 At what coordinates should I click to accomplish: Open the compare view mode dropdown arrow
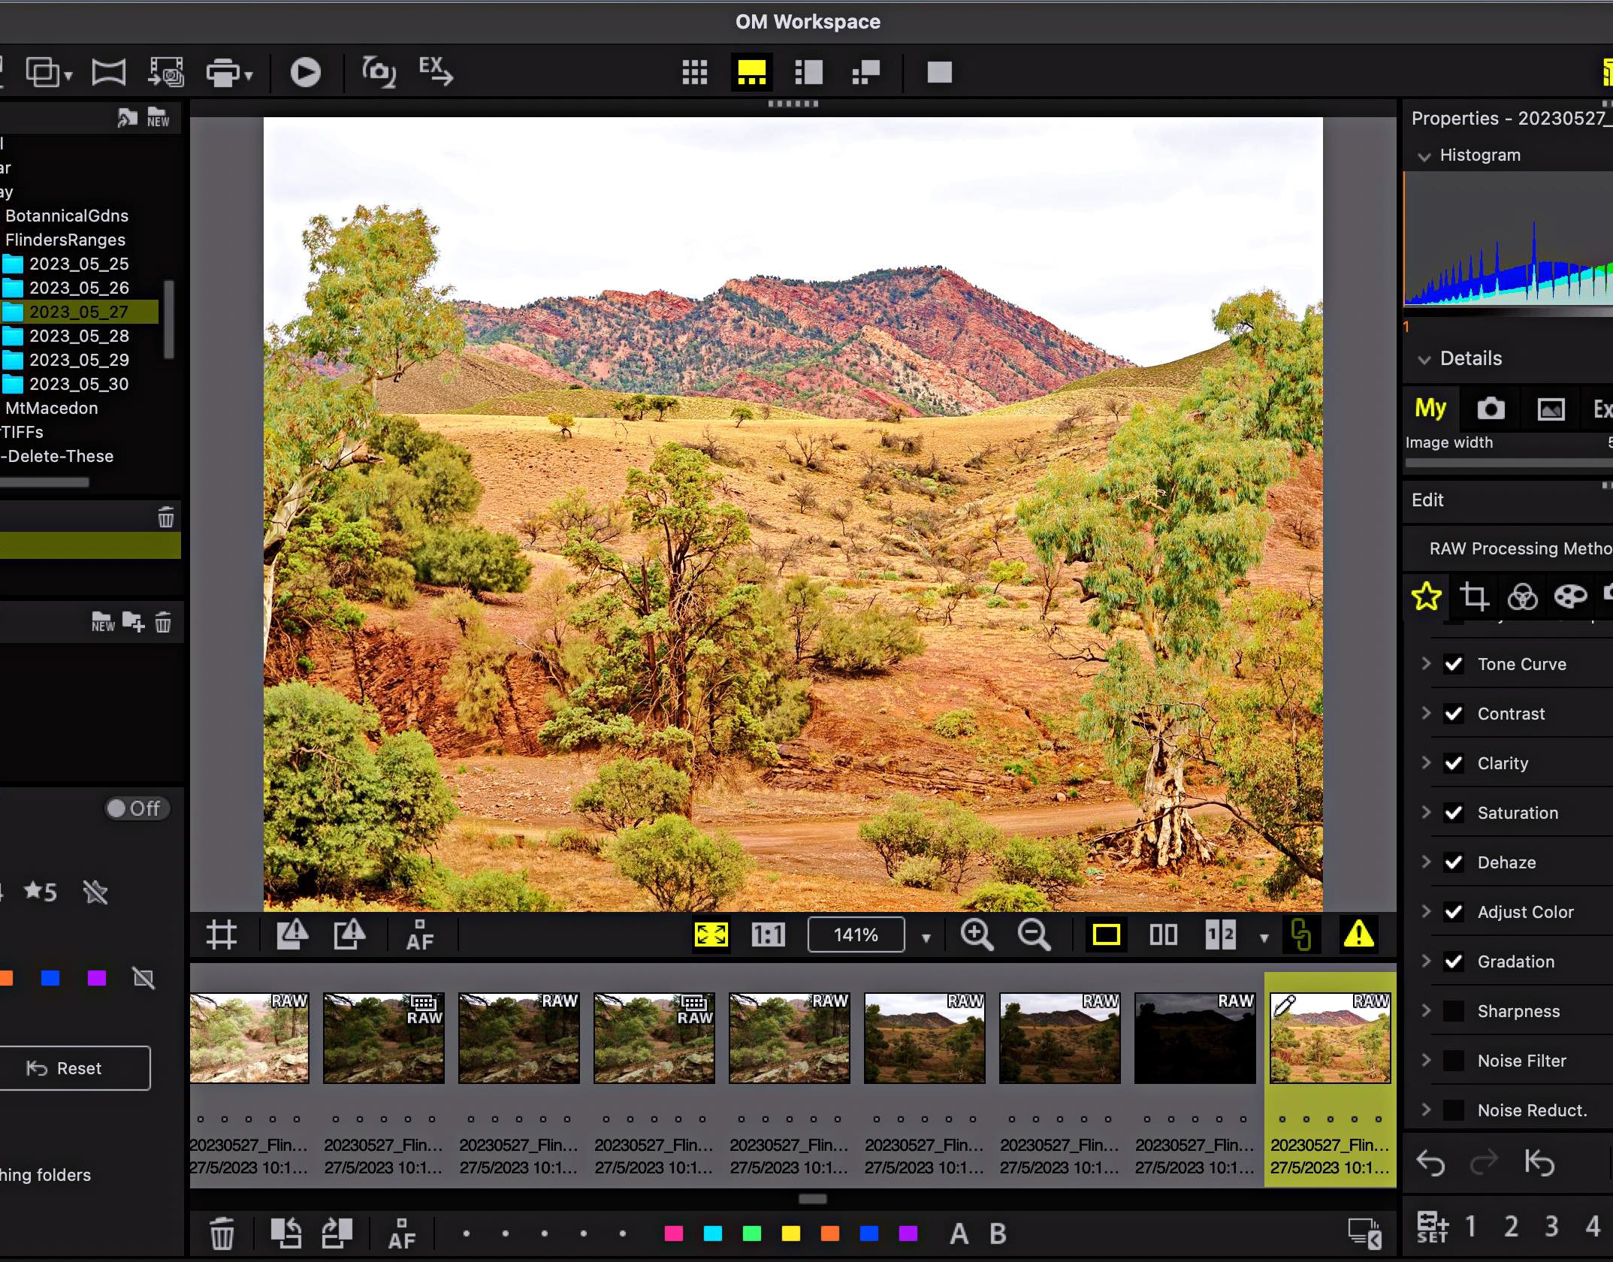pyautogui.click(x=1264, y=937)
